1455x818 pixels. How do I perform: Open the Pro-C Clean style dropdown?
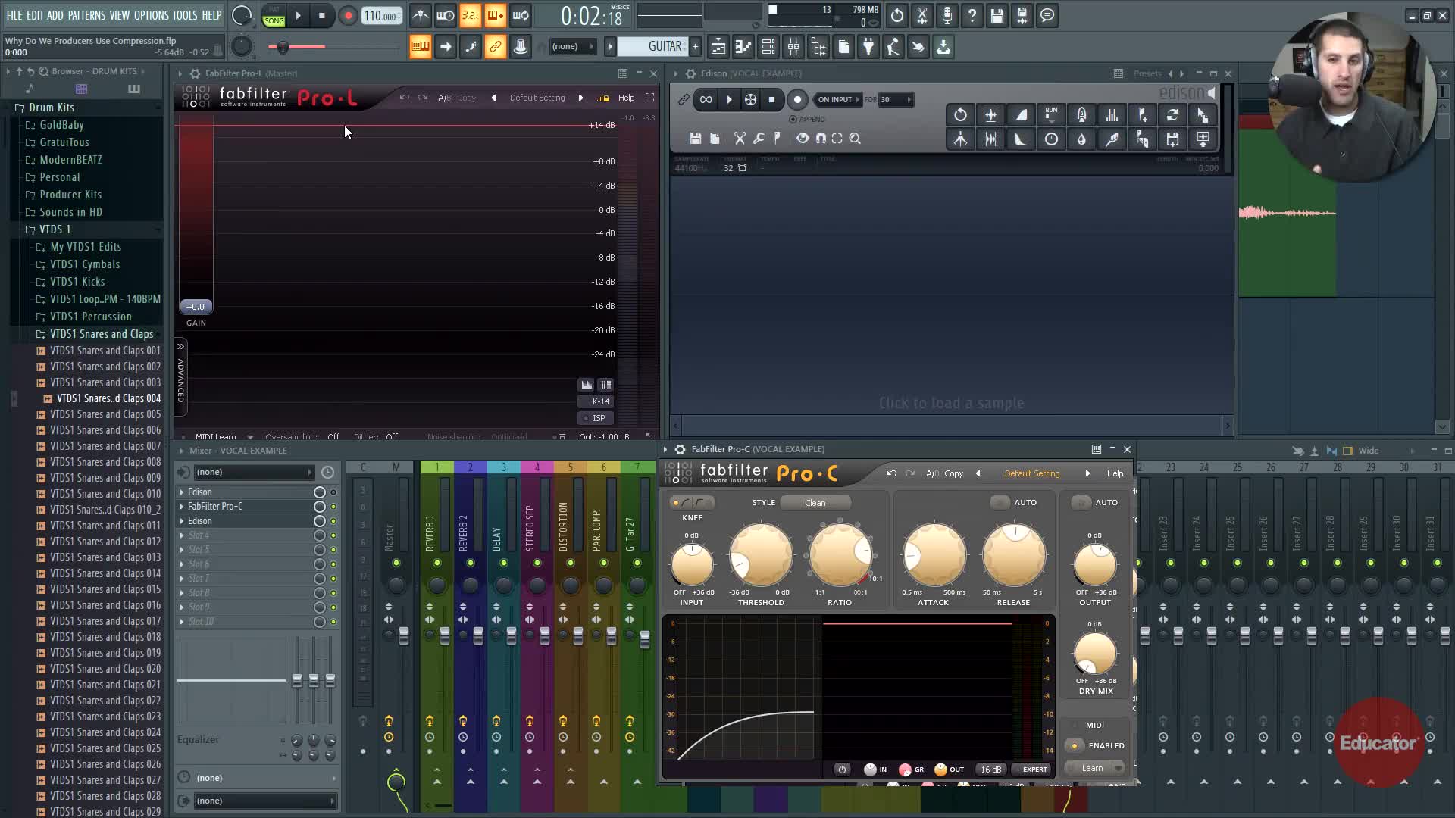[x=815, y=502]
